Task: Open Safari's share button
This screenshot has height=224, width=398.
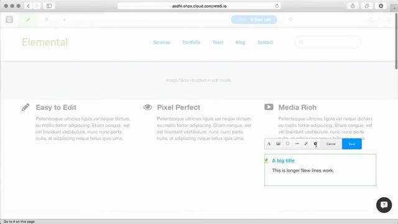Action: pyautogui.click(x=353, y=6)
